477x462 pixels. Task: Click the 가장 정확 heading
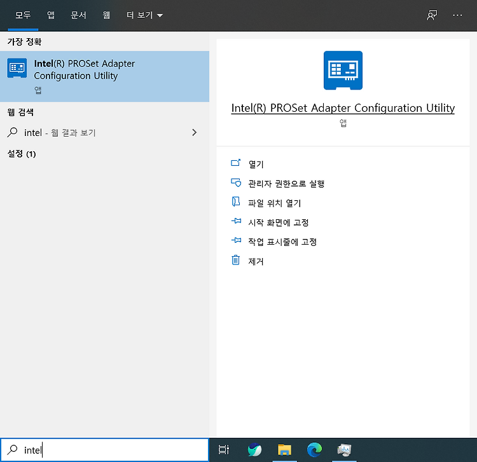click(x=24, y=42)
